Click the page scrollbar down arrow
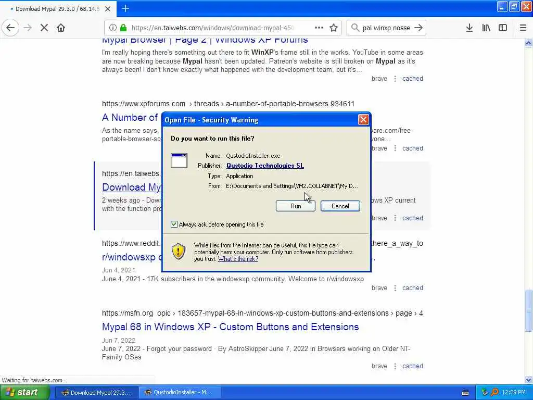This screenshot has height=400, width=533. coord(528,380)
